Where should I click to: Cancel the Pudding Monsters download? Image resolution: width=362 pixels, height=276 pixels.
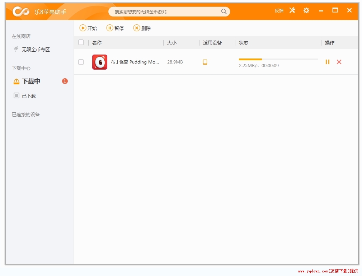pyautogui.click(x=339, y=62)
